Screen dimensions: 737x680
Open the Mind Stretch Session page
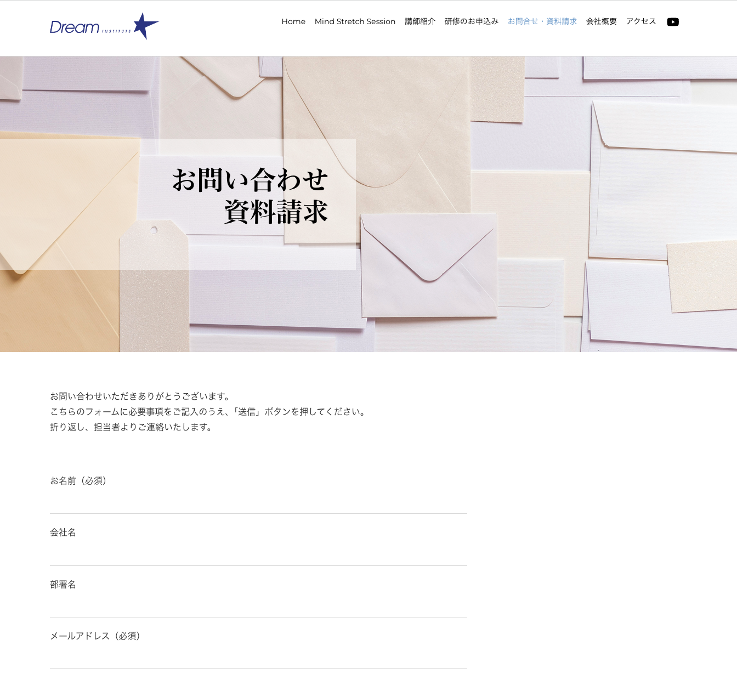355,21
